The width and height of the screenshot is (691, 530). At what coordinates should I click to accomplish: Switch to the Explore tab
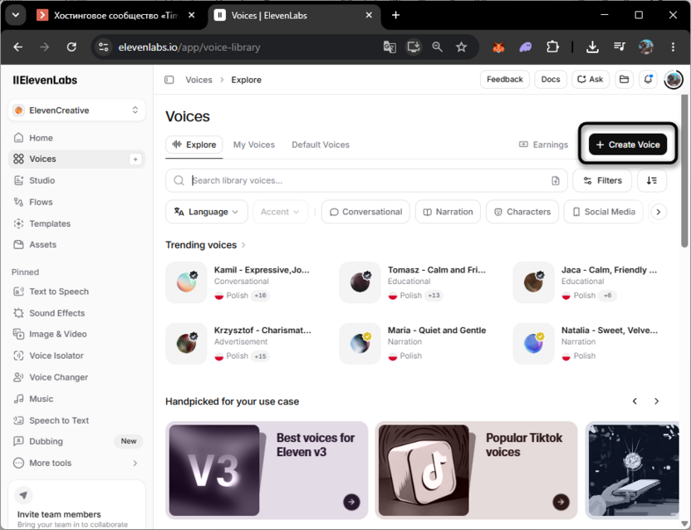[194, 145]
